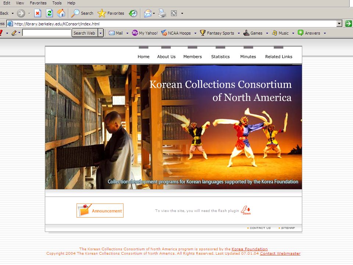
Task: Open Music note toolbar button
Action: [x=280, y=33]
